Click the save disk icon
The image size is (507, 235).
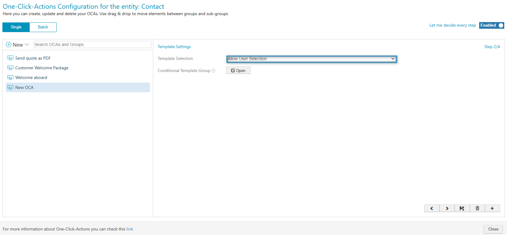click(x=462, y=208)
